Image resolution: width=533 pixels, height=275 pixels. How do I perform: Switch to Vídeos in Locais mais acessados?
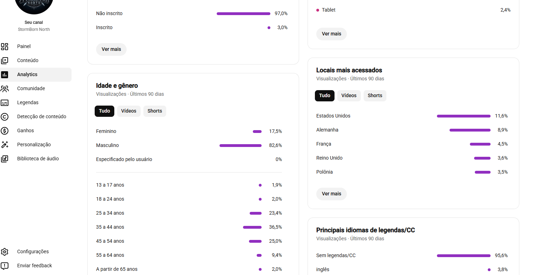coord(349,95)
